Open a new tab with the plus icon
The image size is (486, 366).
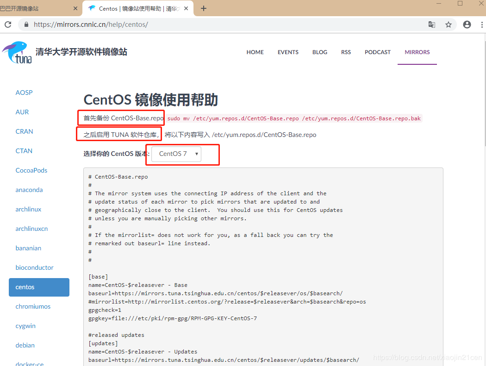(204, 8)
